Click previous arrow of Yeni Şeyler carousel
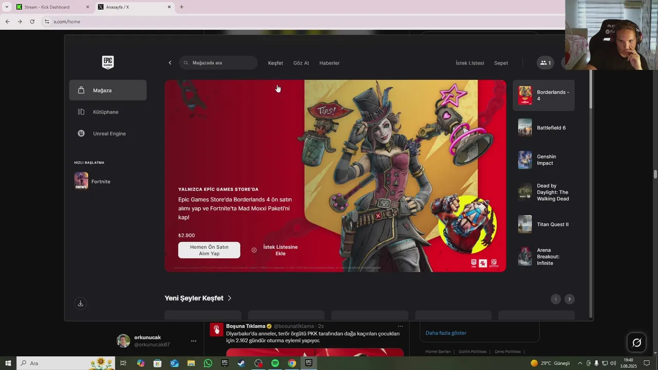This screenshot has height=370, width=658. 556,299
